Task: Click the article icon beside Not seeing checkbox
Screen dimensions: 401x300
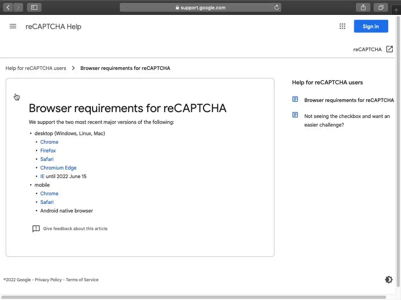Action: 295,115
